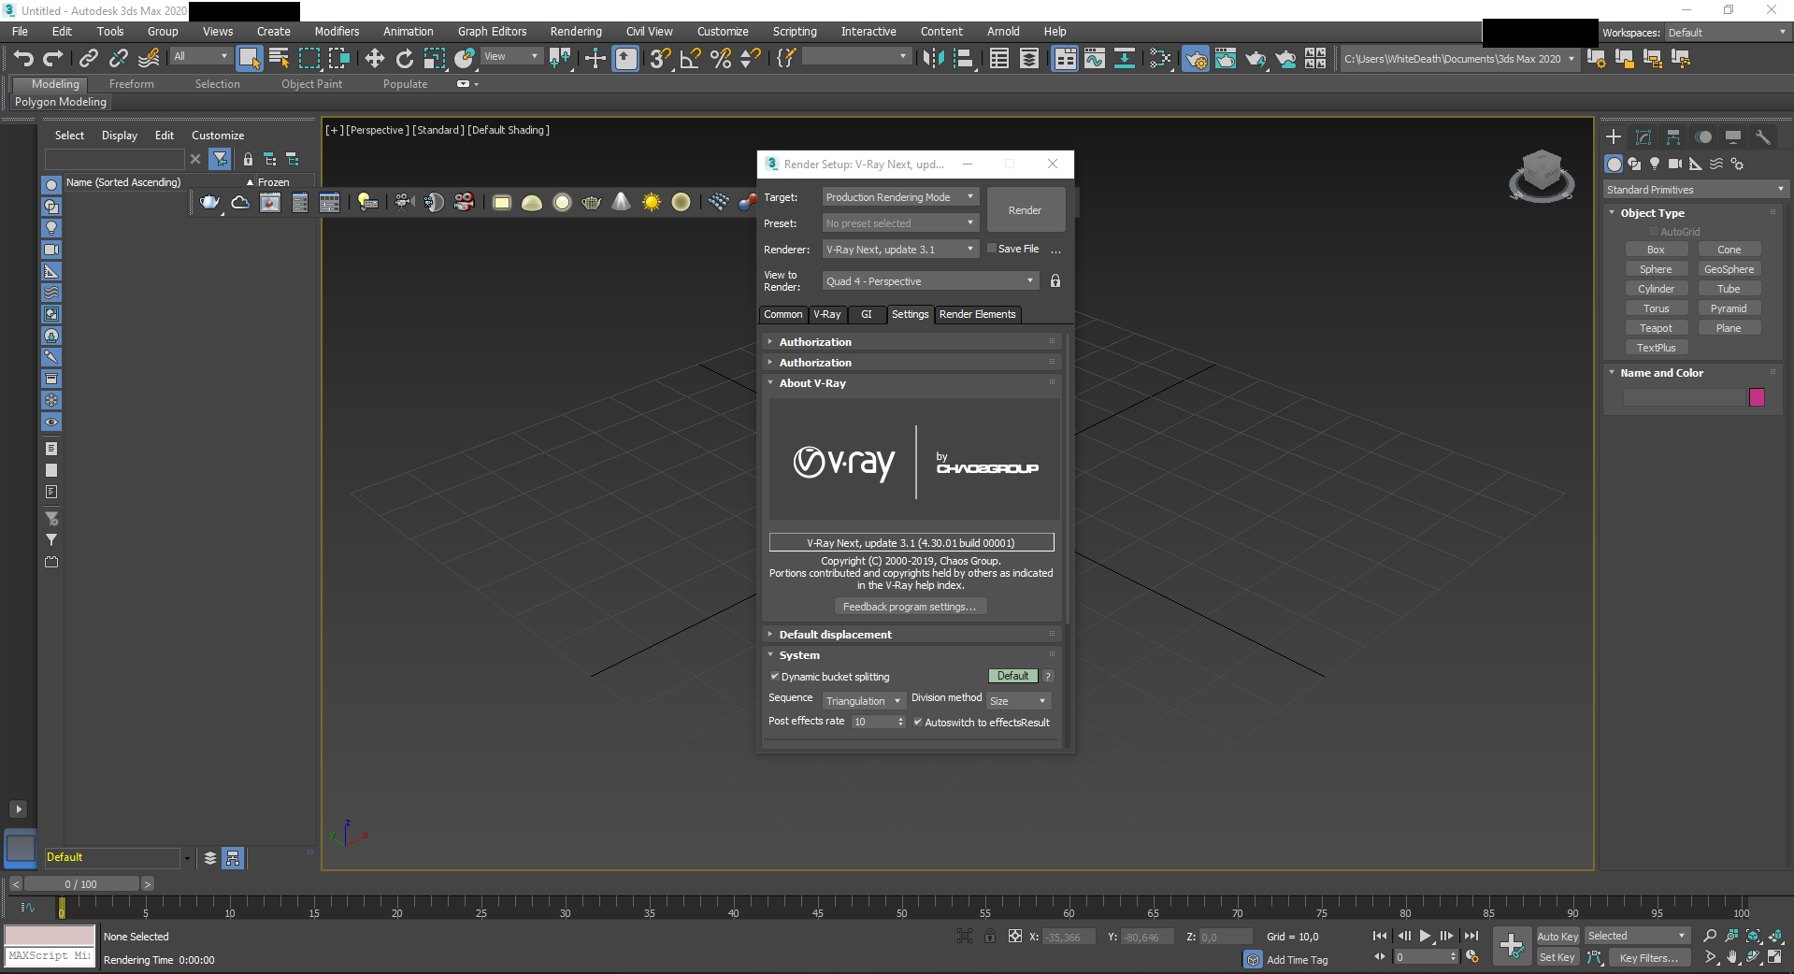1794x974 pixels.
Task: Switch to the Freeform ribbon tab
Action: (x=132, y=84)
